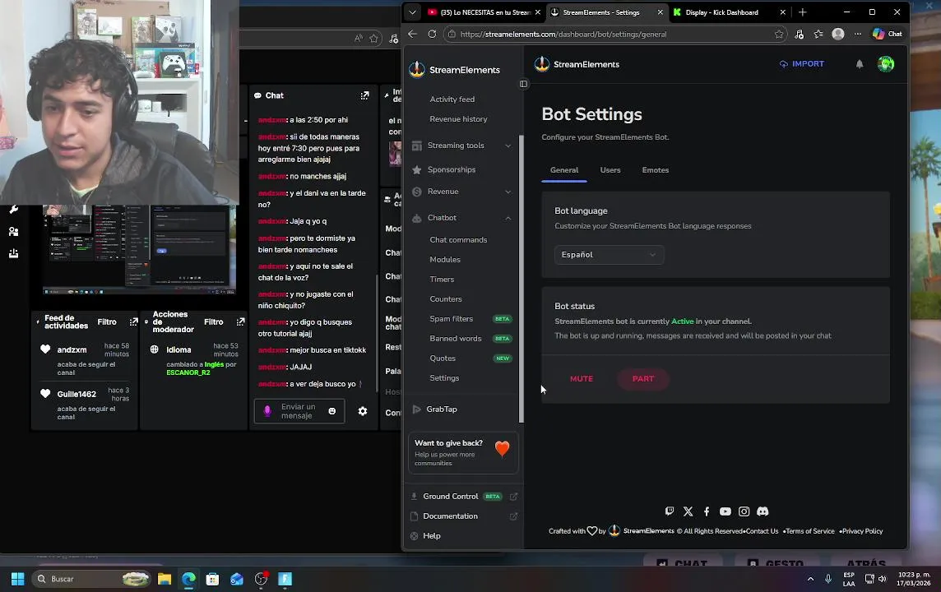
Task: Open Revenue history in the sidebar
Action: click(458, 119)
